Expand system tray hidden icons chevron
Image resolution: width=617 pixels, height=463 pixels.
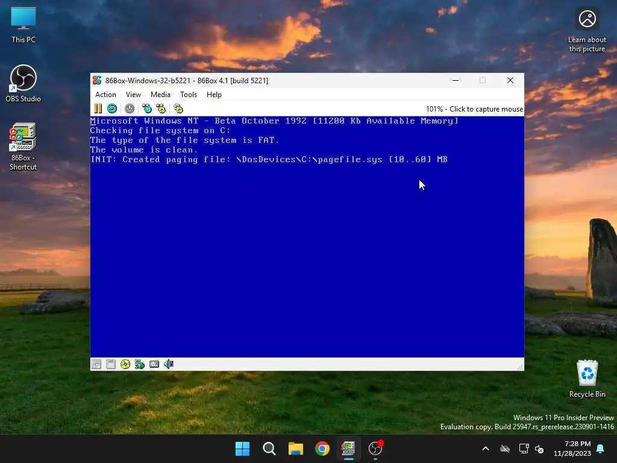point(486,449)
